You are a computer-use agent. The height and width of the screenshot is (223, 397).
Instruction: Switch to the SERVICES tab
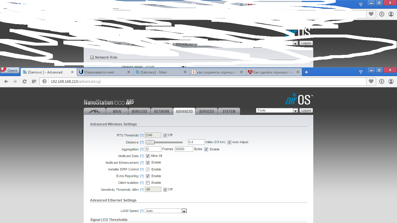(x=207, y=111)
